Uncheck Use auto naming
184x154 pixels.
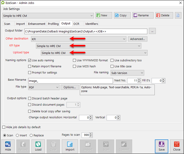click(30, 60)
